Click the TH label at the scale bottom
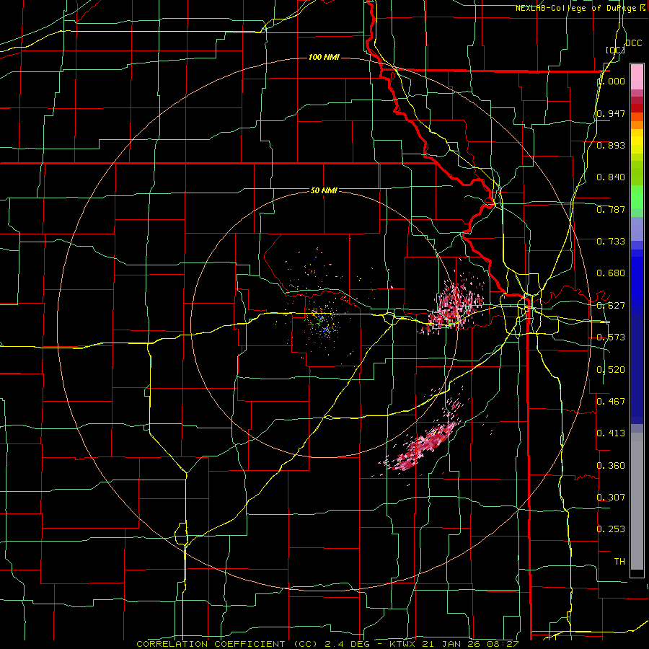The width and height of the screenshot is (649, 649). pos(619,562)
